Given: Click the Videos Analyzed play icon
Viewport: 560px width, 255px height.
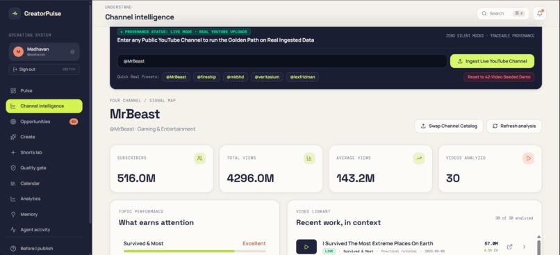Looking at the screenshot, I should [528, 158].
